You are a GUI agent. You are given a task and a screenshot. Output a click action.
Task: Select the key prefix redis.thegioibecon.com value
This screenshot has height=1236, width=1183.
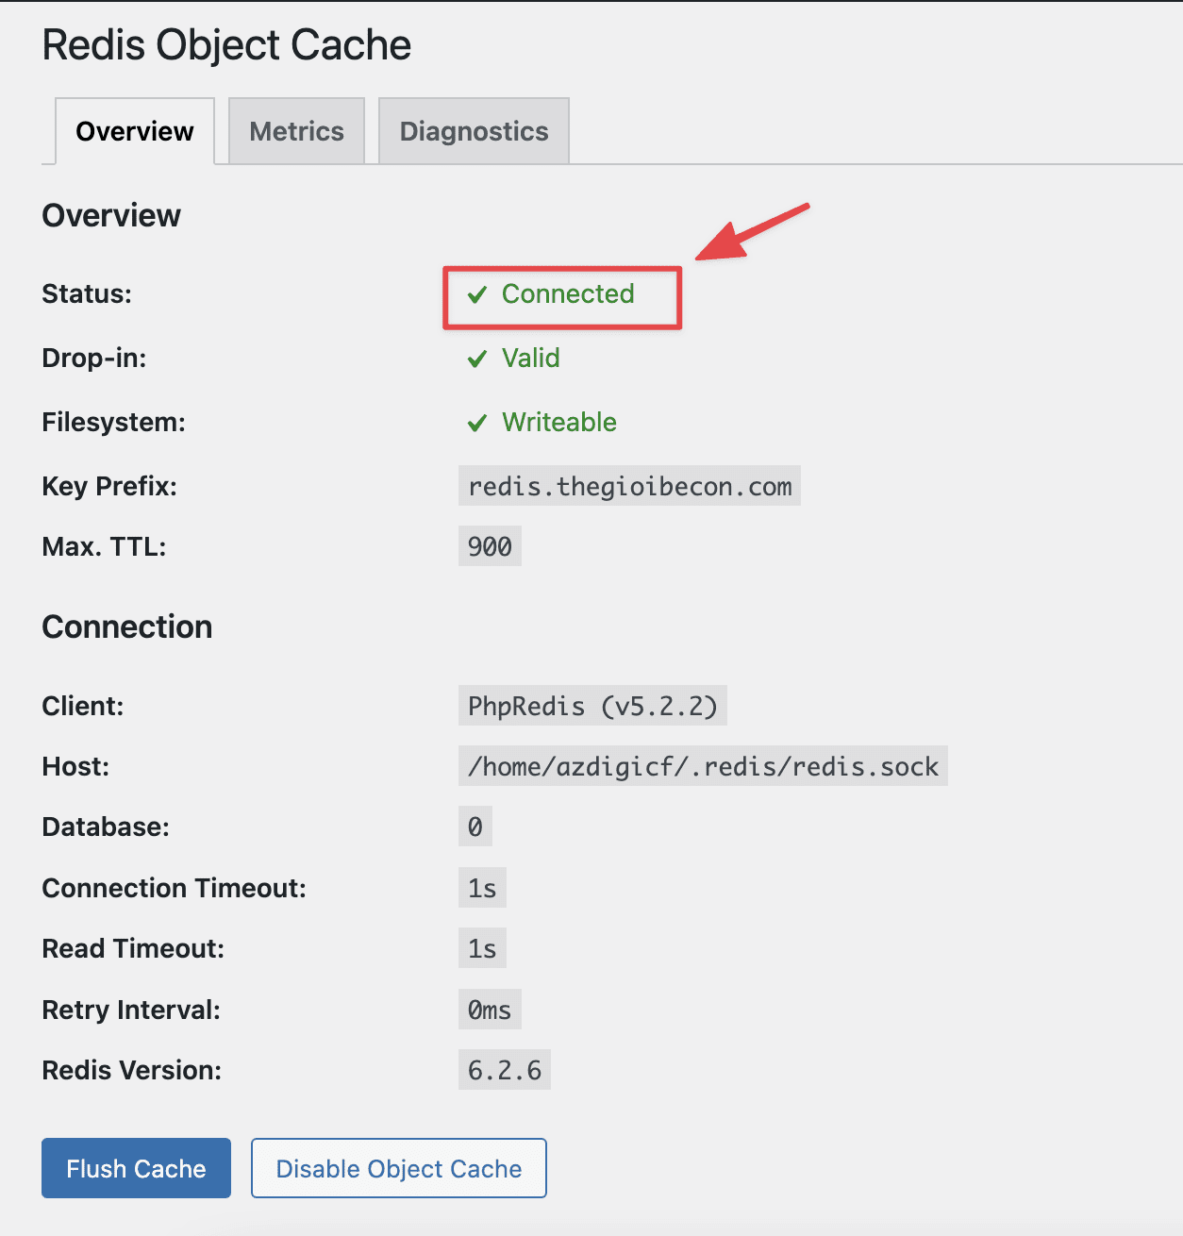coord(628,486)
